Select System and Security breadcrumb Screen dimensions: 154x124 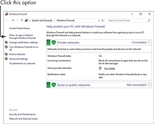42,20
